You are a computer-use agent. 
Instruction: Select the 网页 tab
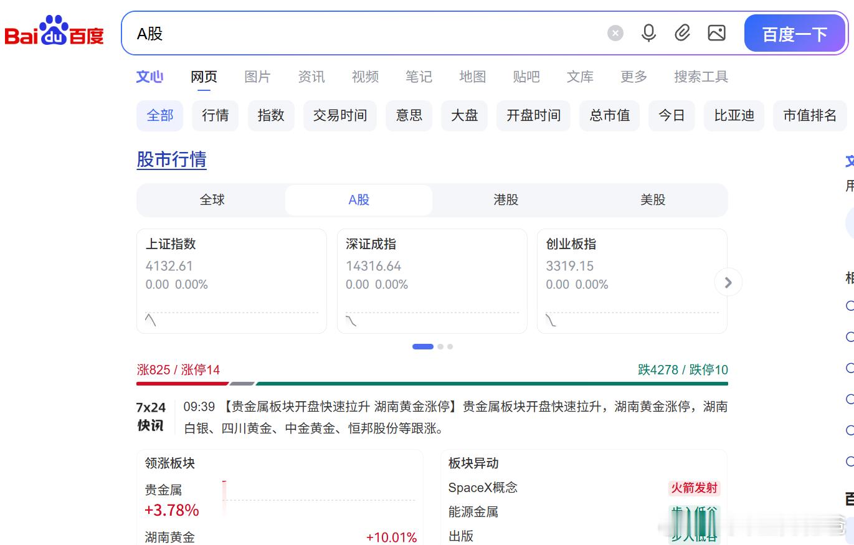[x=204, y=77]
